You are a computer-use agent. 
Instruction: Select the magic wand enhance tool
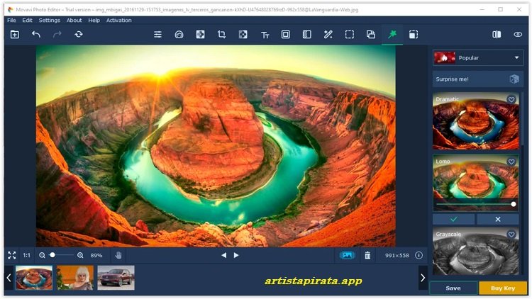click(328, 34)
